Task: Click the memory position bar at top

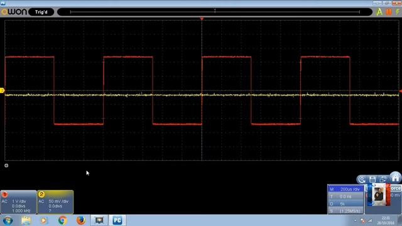Action: coord(215,12)
